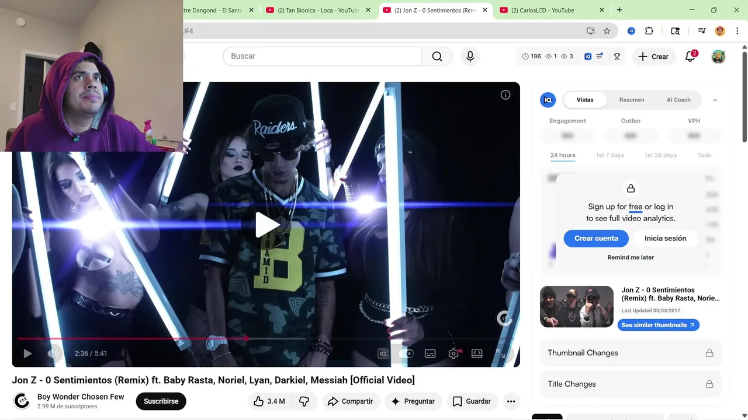The width and height of the screenshot is (748, 420).
Task: Open the notifications bell
Action: pyautogui.click(x=691, y=56)
